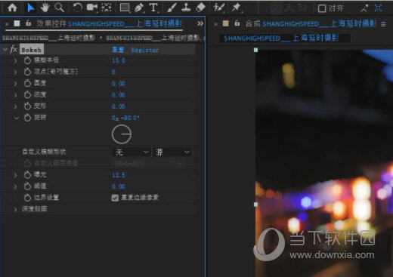
Task: Click the fx icon beside Bokeh
Action: tap(14, 50)
